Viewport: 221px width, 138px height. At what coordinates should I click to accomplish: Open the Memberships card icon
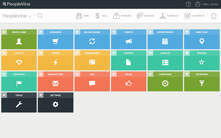[92, 62]
